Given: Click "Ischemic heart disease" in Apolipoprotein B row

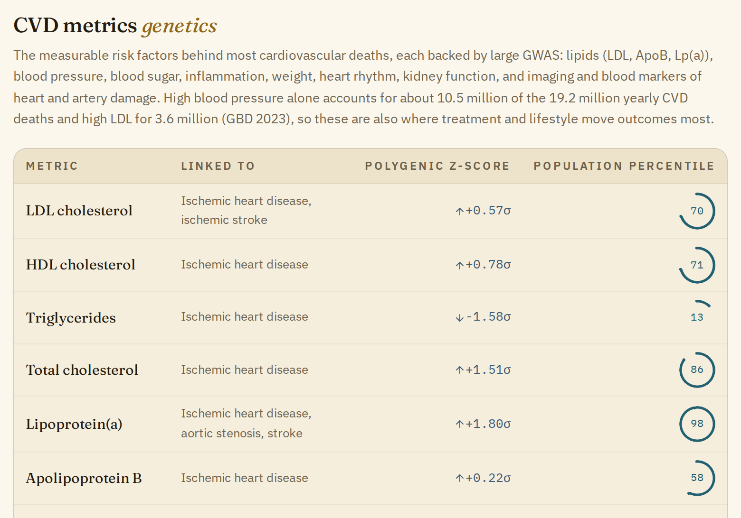Looking at the screenshot, I should point(245,478).
